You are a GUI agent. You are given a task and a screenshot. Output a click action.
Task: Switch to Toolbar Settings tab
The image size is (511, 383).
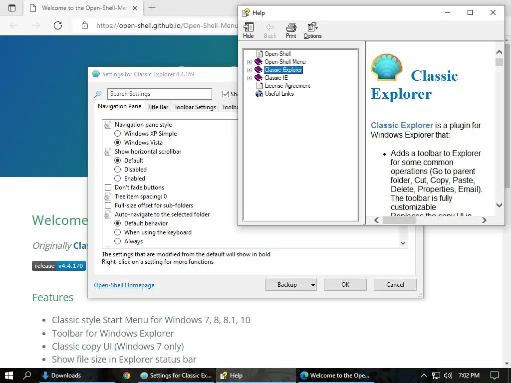click(195, 107)
